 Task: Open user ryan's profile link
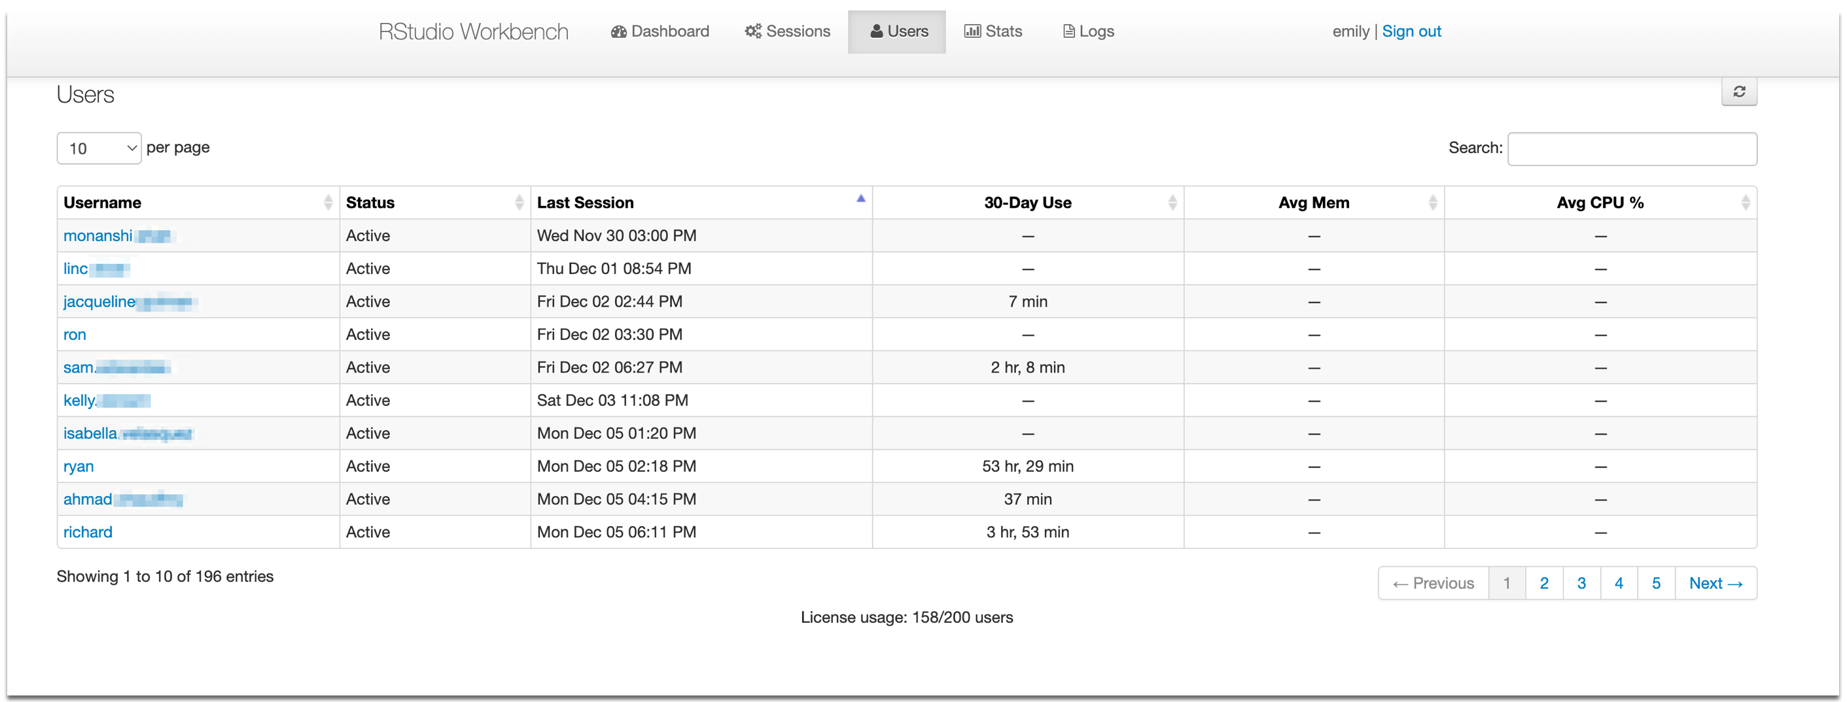78,466
